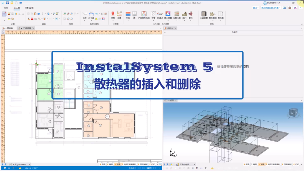The height and width of the screenshot is (171, 304).
Task: Open the 文件 menu
Action: pyautogui.click(x=6, y=8)
